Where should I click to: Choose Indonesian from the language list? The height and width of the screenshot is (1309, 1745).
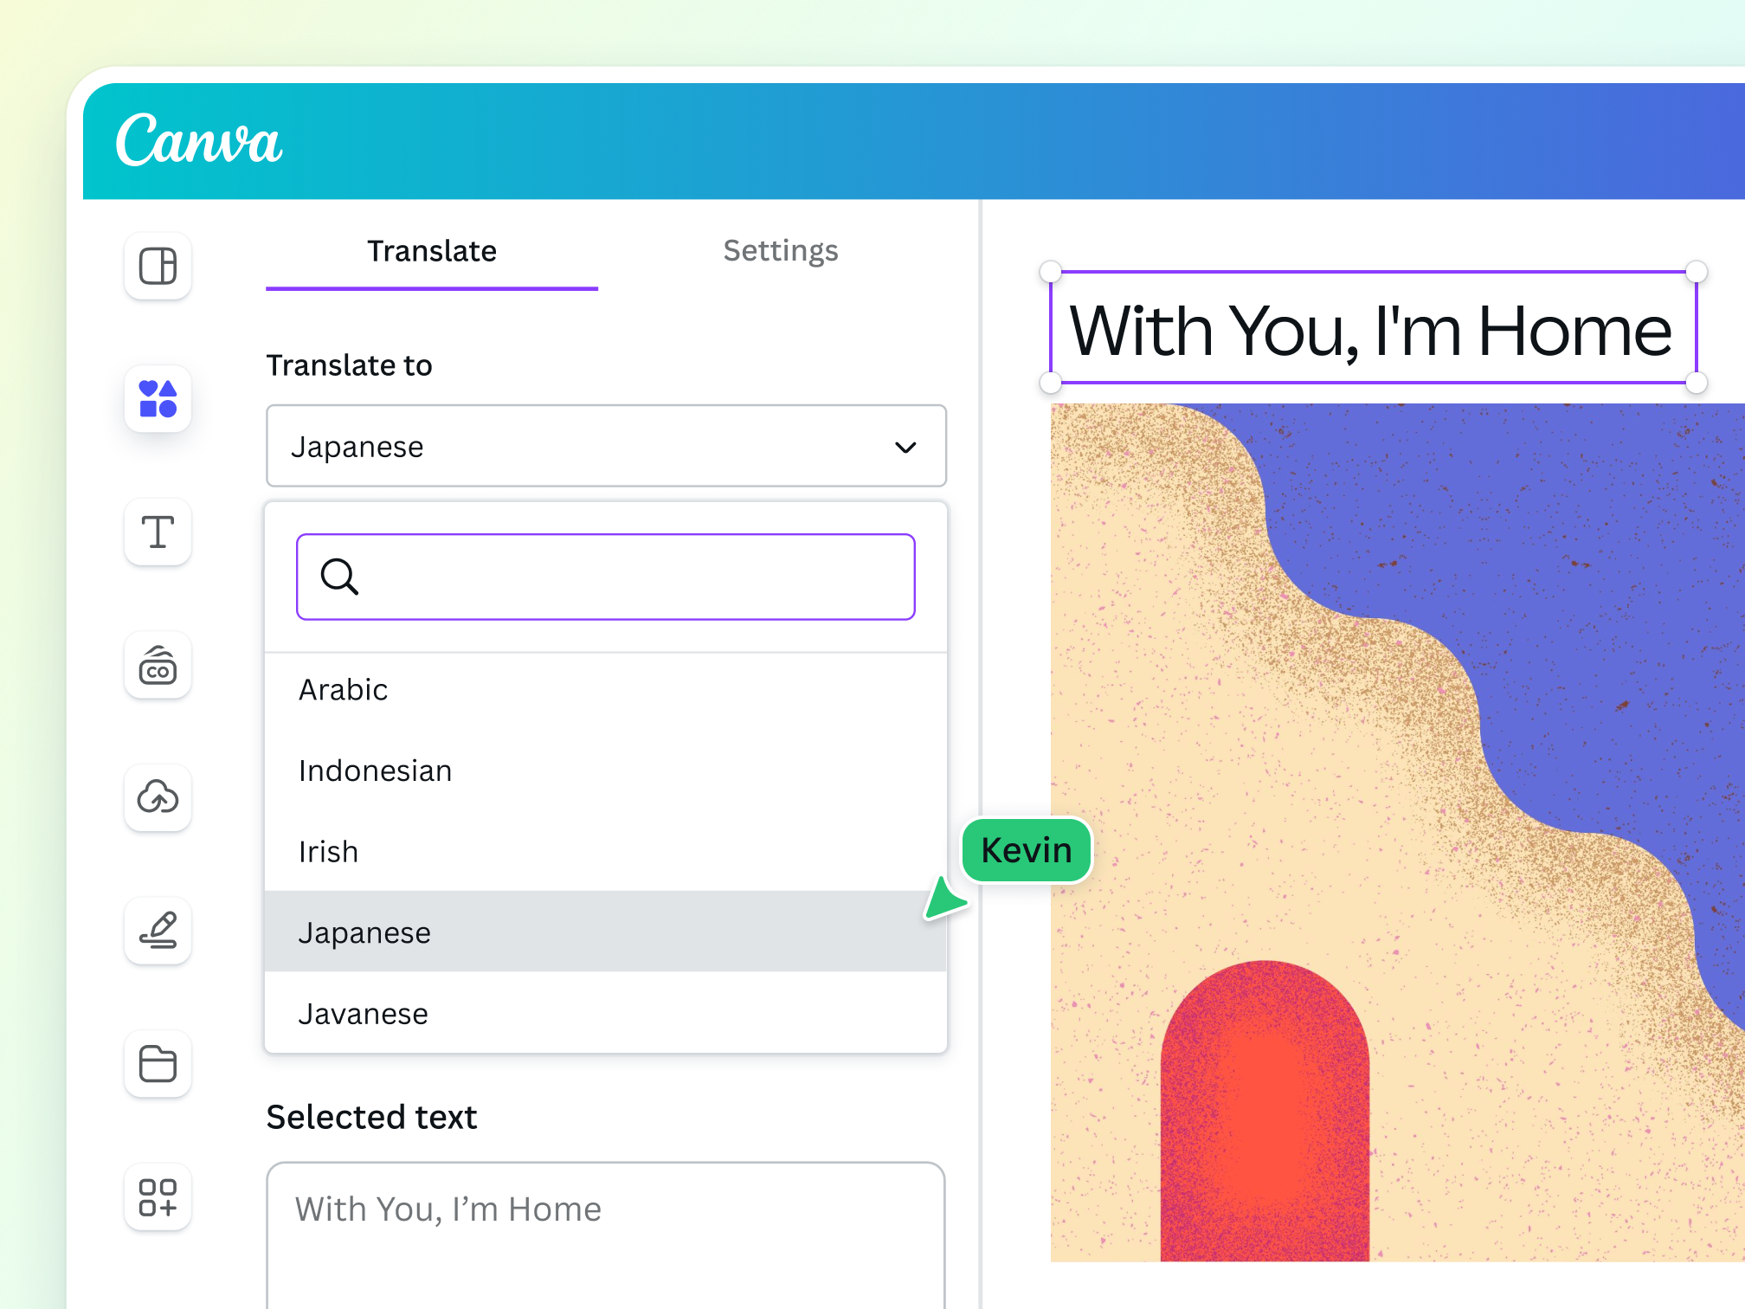[375, 771]
